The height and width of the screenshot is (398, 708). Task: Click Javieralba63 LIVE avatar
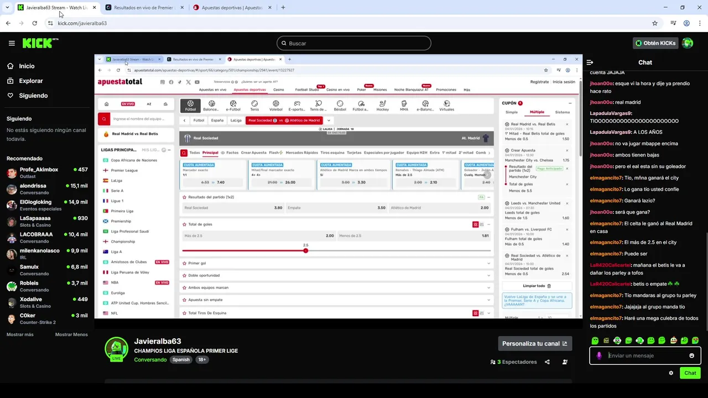point(116,349)
